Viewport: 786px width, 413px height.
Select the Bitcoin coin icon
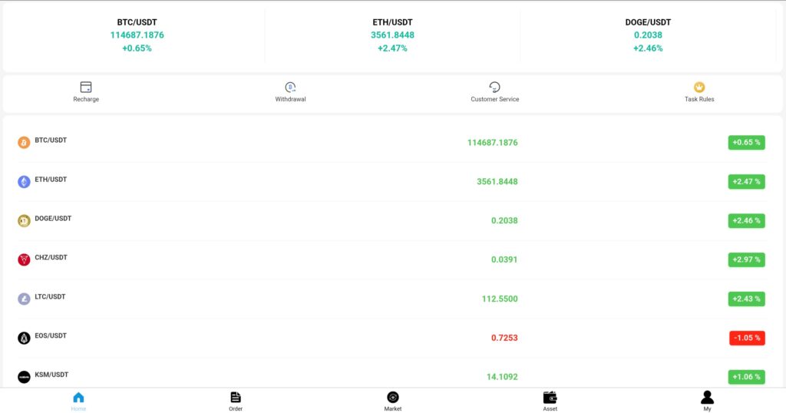[x=24, y=143]
